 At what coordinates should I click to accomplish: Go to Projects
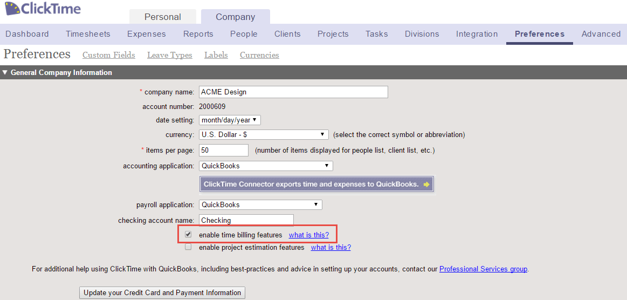pos(333,34)
